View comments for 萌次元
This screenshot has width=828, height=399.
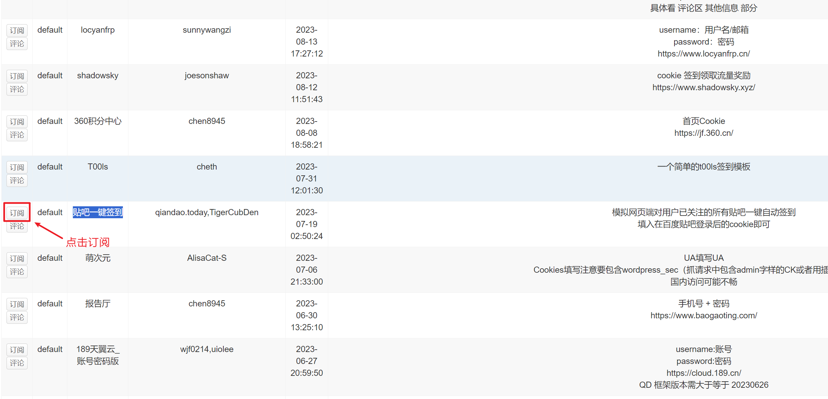(17, 271)
